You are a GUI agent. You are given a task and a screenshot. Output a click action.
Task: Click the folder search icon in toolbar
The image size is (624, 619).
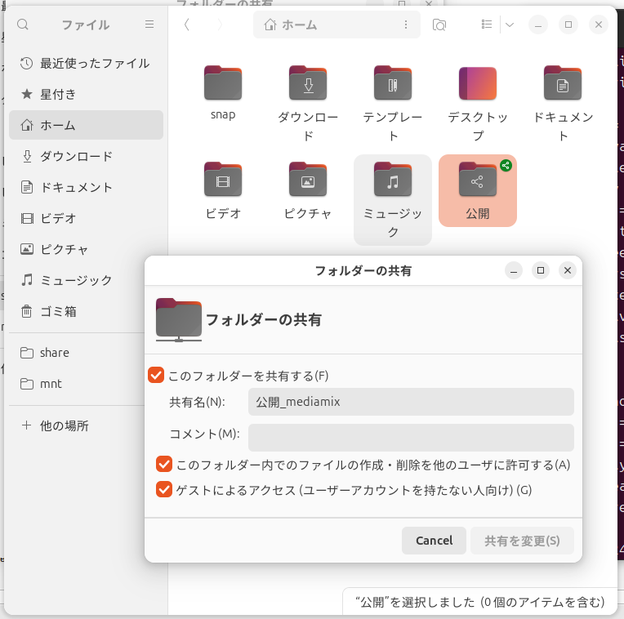tap(439, 24)
